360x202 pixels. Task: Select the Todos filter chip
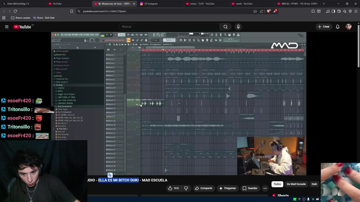[277, 184]
